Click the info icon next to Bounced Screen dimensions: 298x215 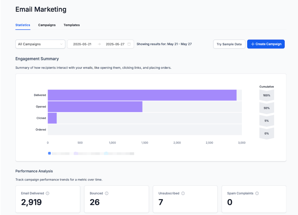click(x=107, y=193)
